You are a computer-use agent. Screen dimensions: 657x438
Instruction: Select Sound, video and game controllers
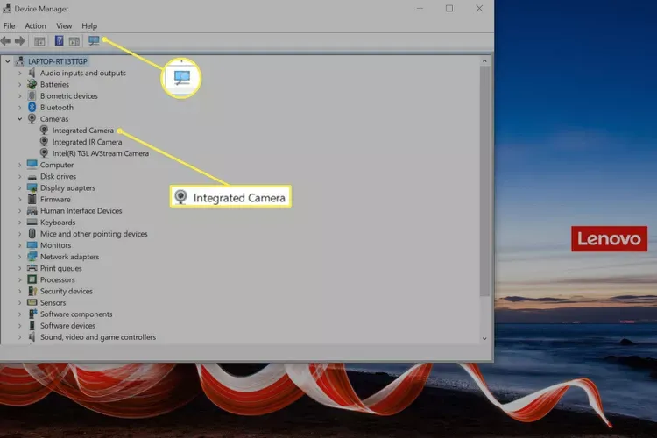pos(97,337)
